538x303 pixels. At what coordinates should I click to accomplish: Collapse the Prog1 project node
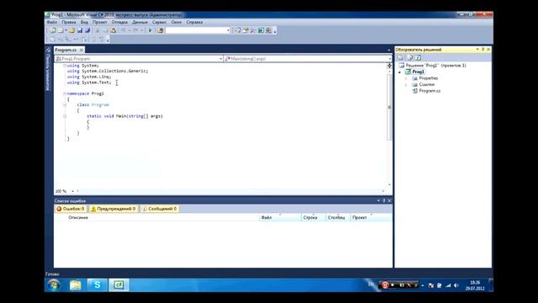point(400,72)
